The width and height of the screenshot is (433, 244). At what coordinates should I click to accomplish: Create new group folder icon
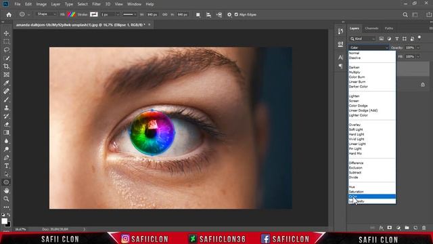[407, 228]
